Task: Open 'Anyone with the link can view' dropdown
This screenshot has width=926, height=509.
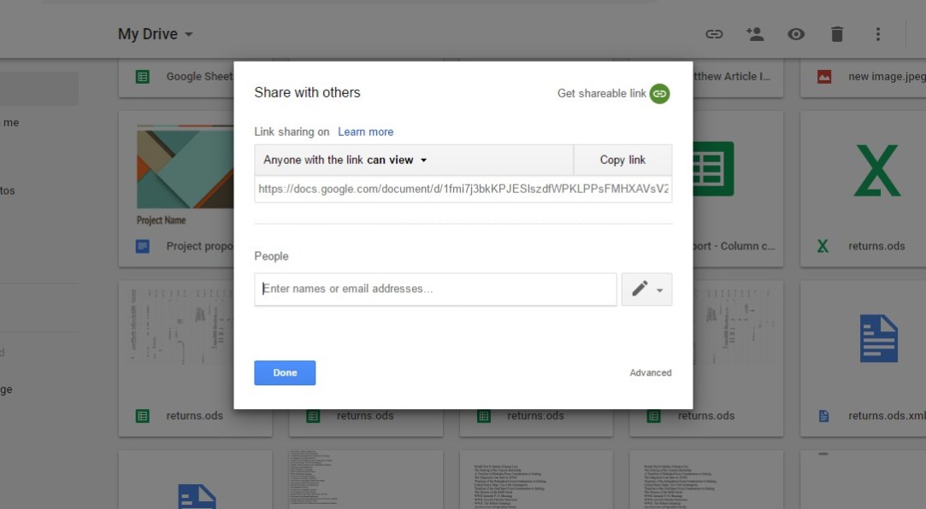Action: click(x=345, y=160)
